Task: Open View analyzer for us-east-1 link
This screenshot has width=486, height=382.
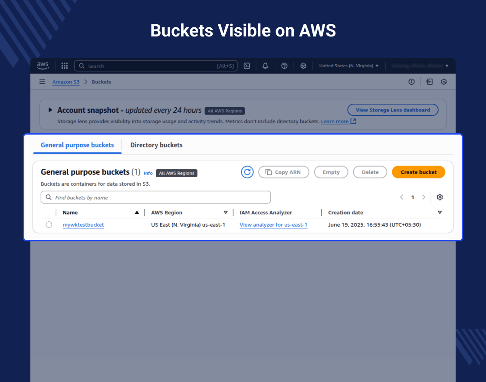Action: 273,225
